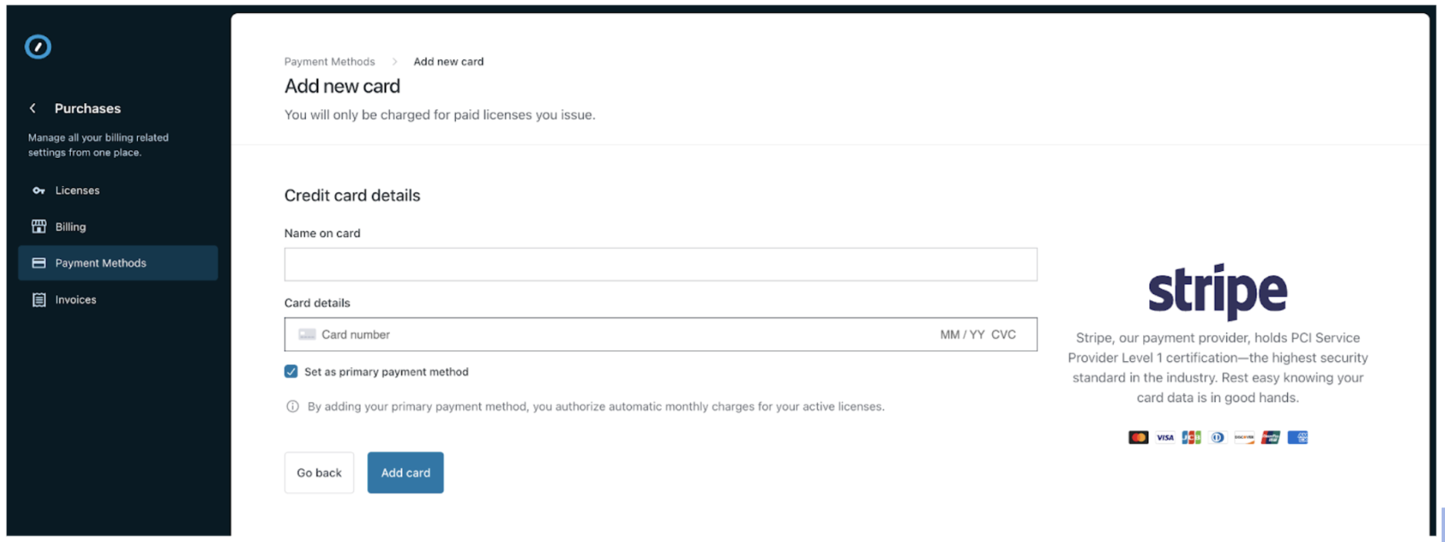
Task: Focus the Name on card field
Action: click(x=660, y=264)
